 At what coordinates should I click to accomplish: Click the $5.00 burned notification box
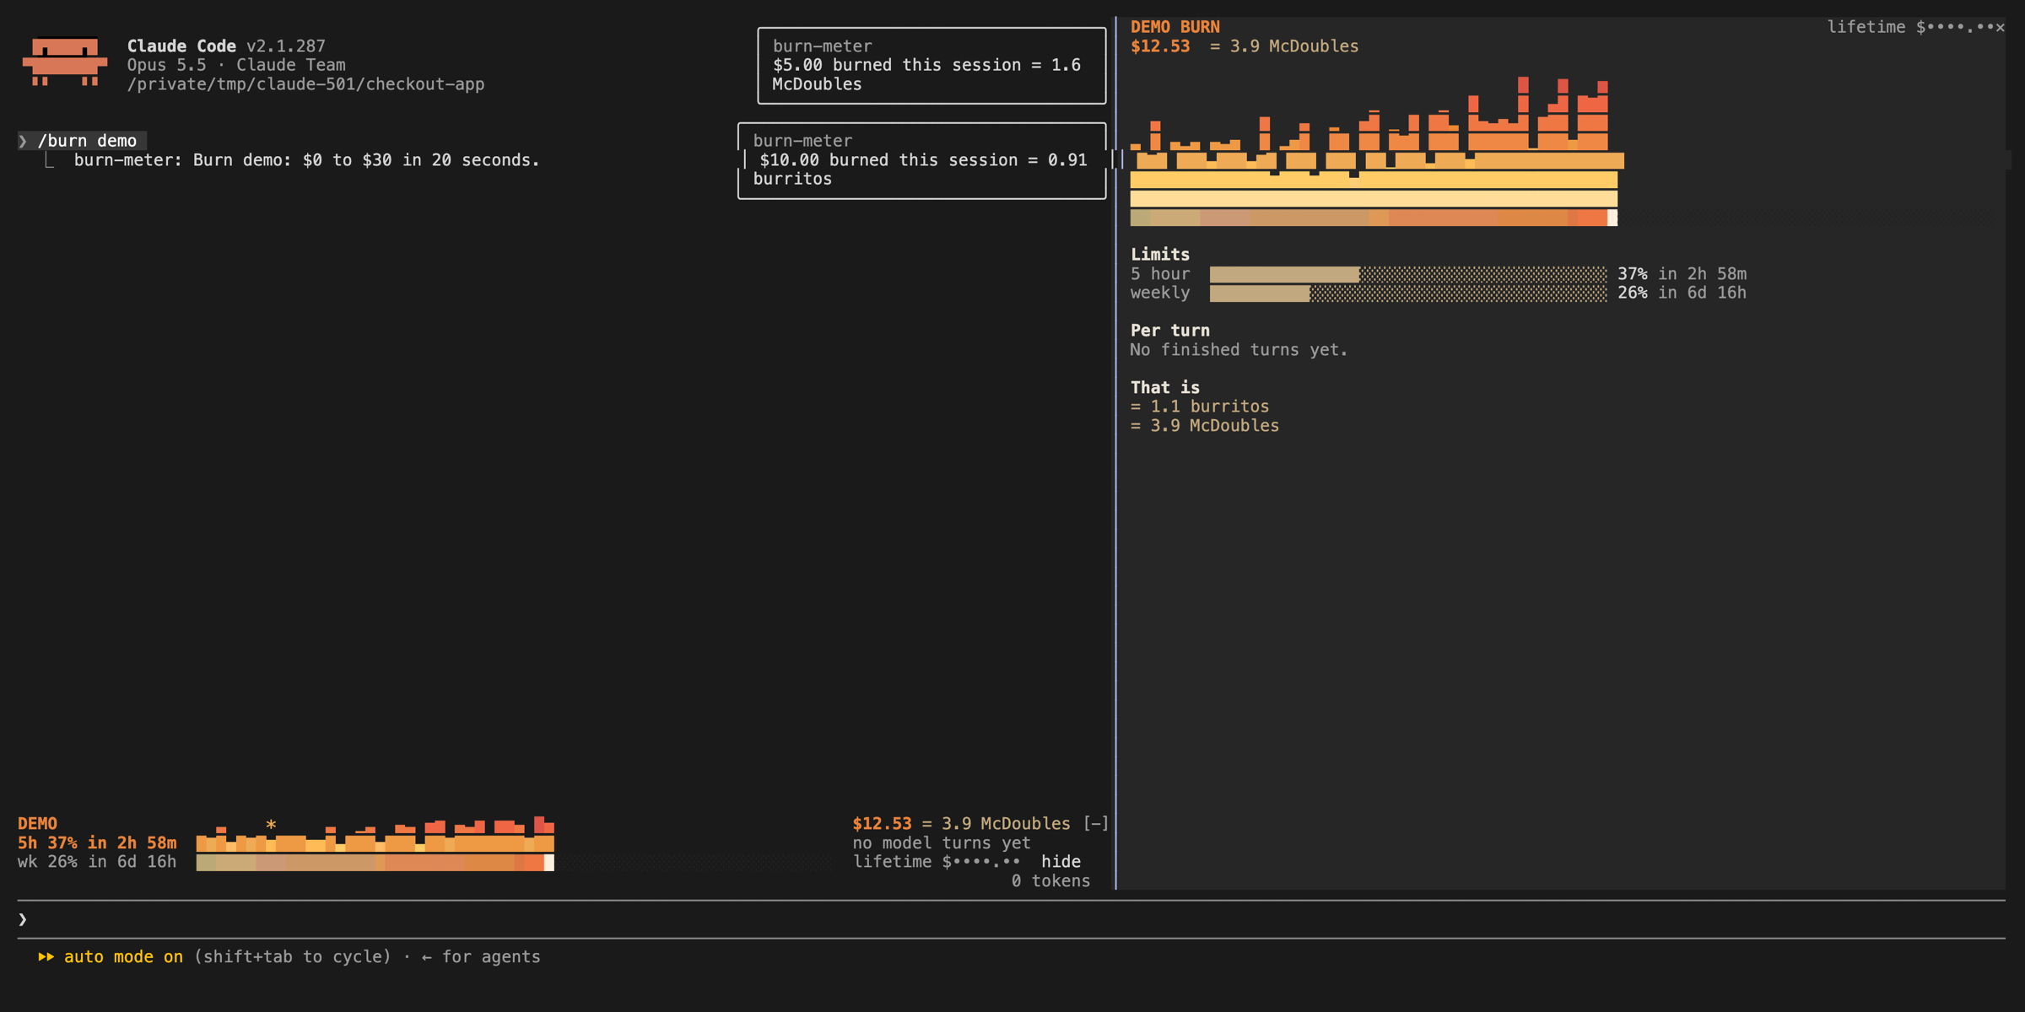(x=931, y=66)
